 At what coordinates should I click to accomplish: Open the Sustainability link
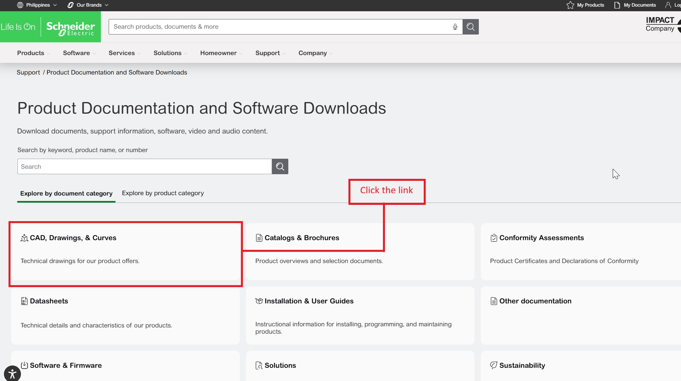tap(522, 365)
